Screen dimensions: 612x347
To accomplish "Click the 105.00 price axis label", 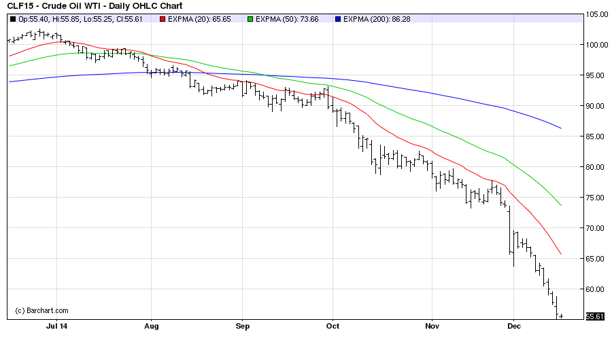I will click(x=596, y=14).
